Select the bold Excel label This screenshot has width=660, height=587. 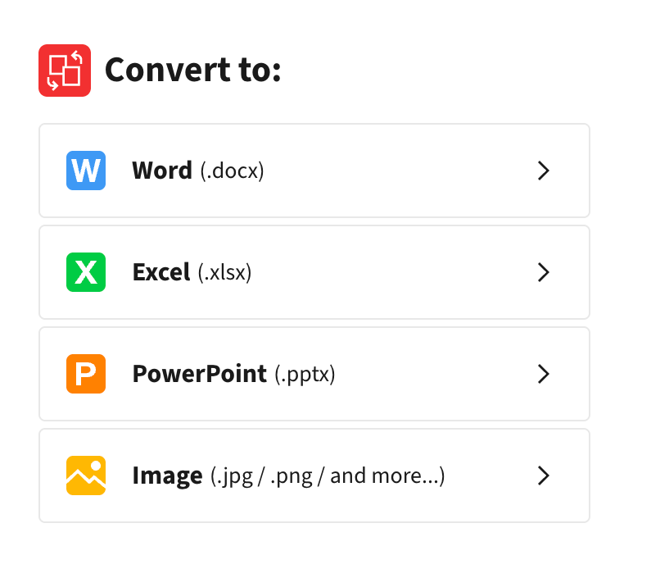[x=161, y=272]
